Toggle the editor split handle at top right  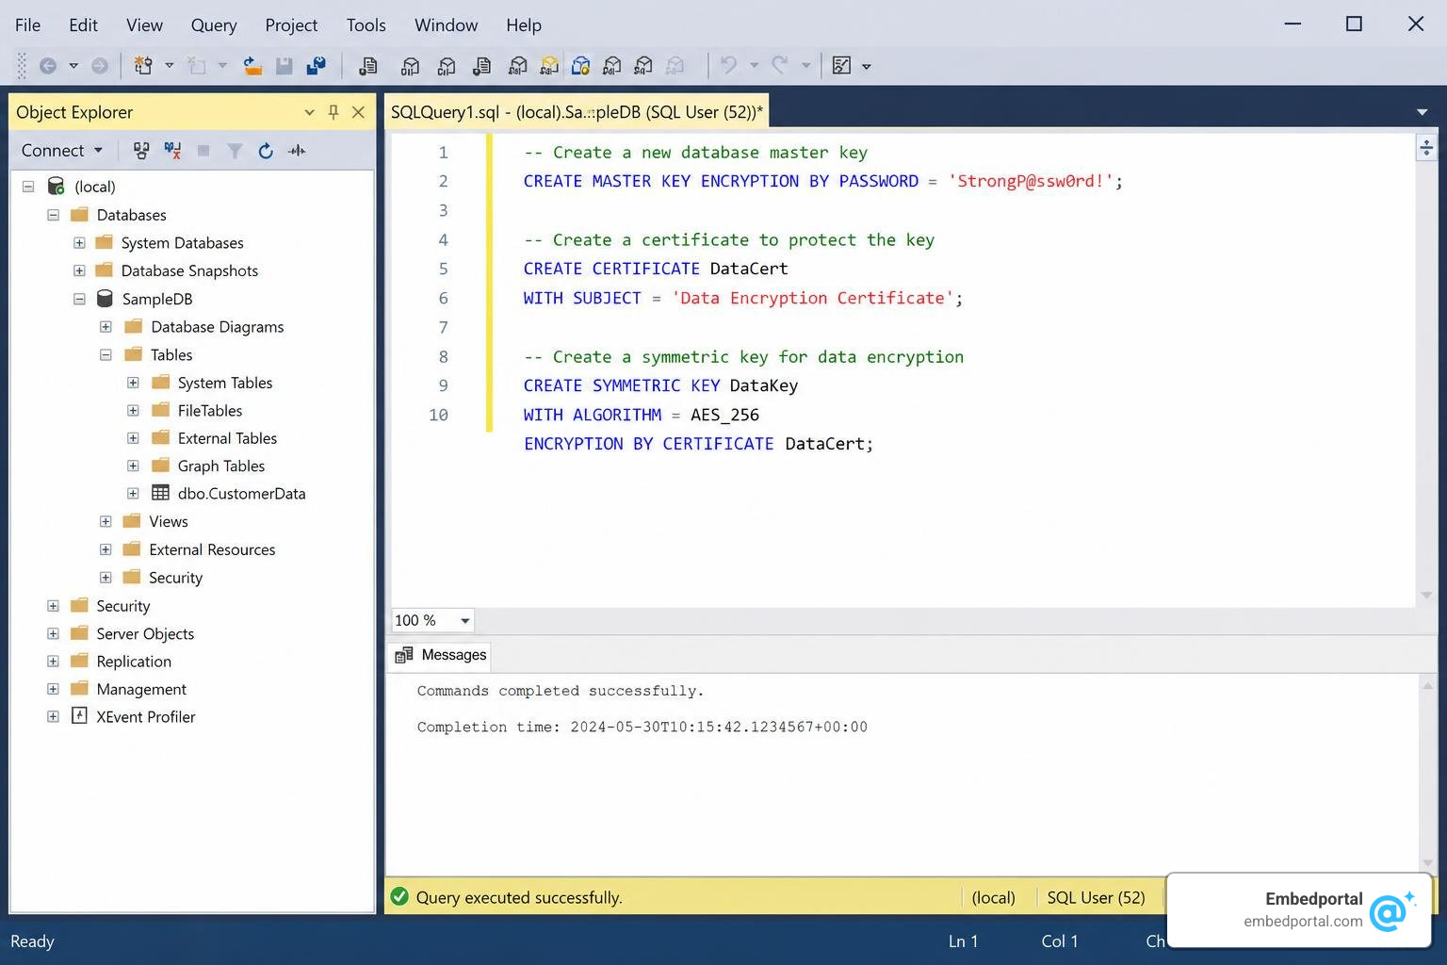click(x=1426, y=148)
